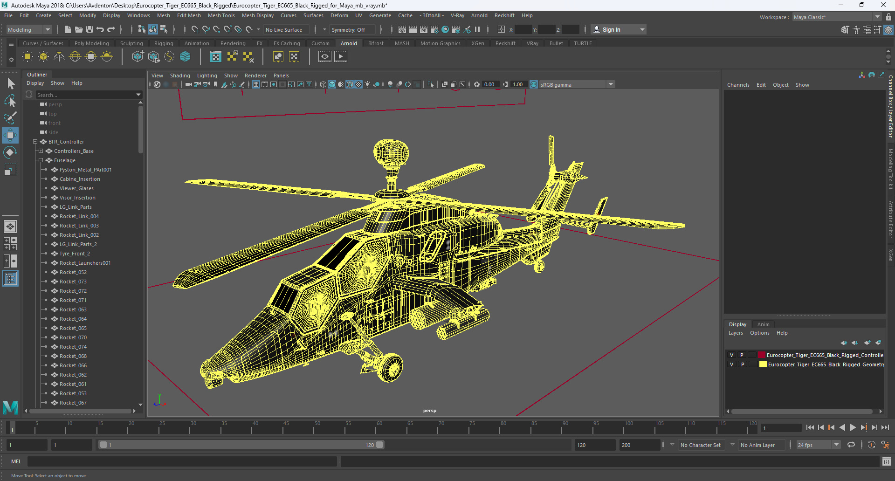Image resolution: width=895 pixels, height=481 pixels.
Task: Click the MEL command line input
Action: (182, 461)
